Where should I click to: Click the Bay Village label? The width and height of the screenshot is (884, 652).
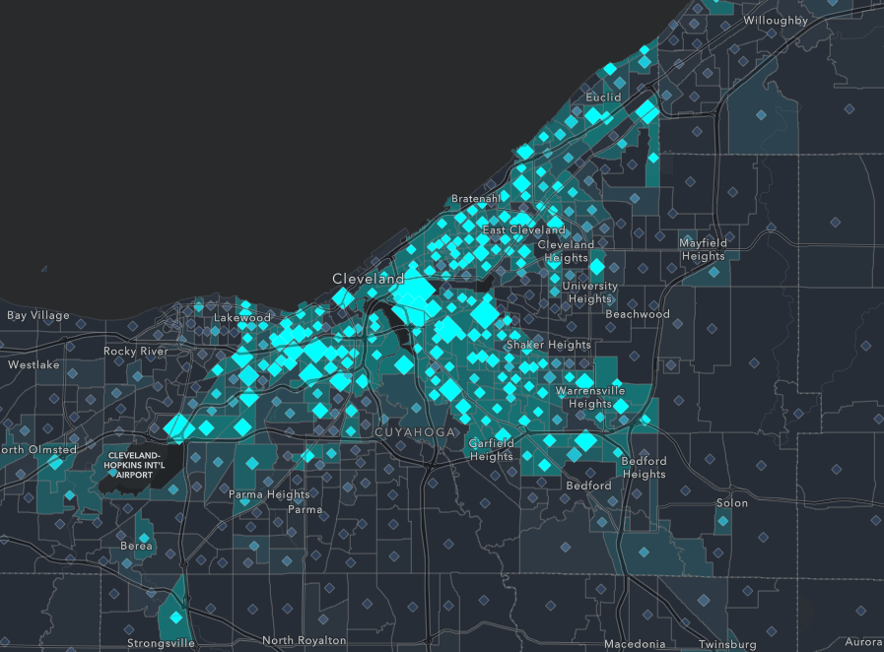(x=38, y=315)
